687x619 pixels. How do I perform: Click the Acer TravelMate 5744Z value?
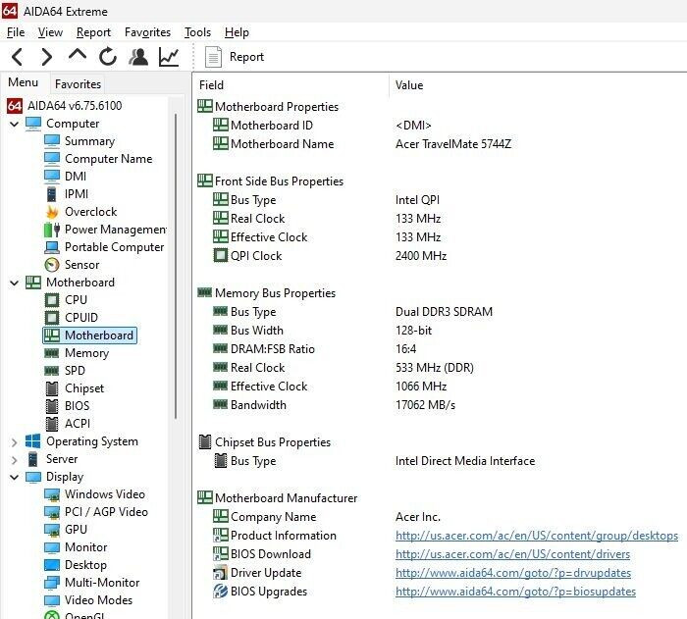453,144
